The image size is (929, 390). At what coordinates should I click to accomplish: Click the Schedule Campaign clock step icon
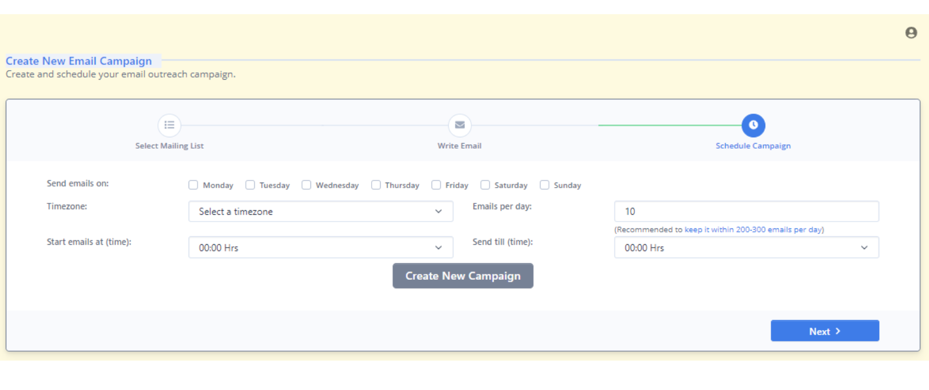(x=753, y=125)
